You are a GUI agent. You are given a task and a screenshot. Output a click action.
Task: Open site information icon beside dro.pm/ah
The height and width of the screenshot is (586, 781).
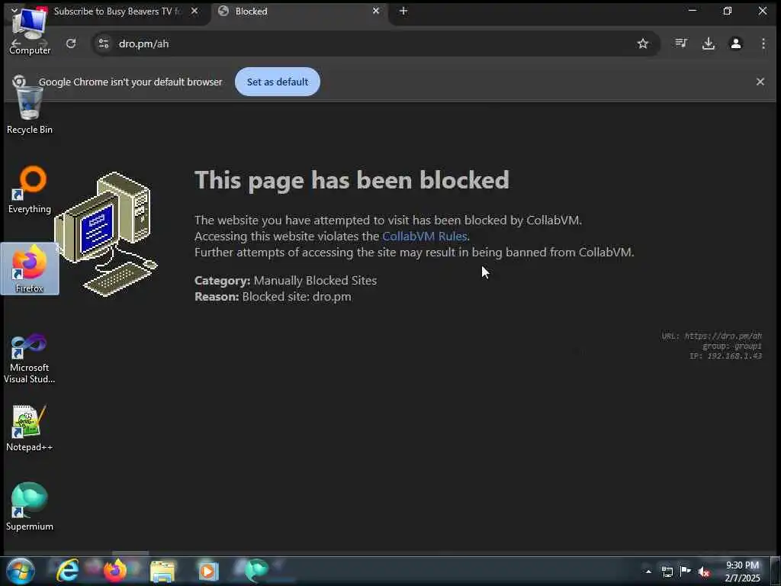pos(104,43)
